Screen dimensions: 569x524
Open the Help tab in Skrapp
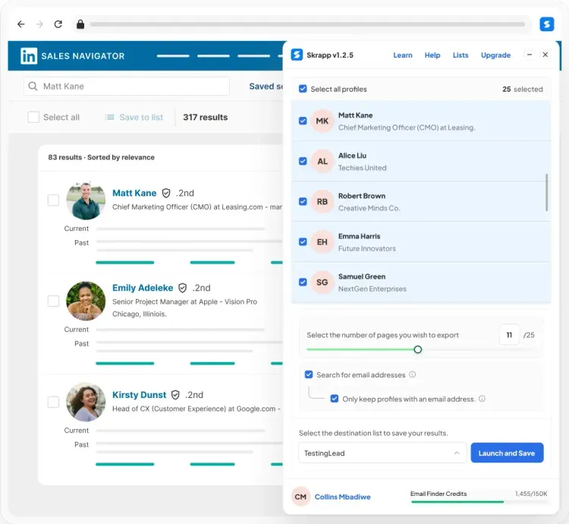(432, 55)
